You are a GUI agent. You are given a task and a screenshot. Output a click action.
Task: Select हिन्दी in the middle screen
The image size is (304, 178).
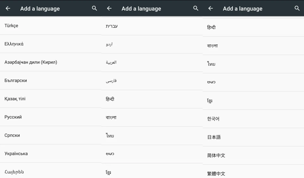pos(152,99)
